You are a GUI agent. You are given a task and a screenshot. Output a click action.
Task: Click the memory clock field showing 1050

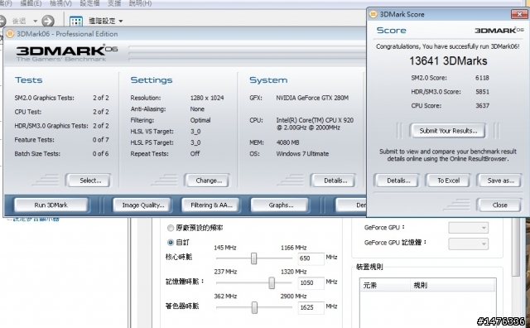[x=311, y=282]
